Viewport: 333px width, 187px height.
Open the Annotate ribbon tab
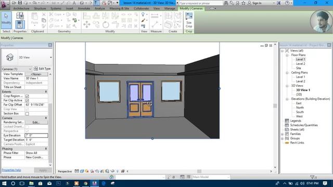pyautogui.click(x=84, y=8)
